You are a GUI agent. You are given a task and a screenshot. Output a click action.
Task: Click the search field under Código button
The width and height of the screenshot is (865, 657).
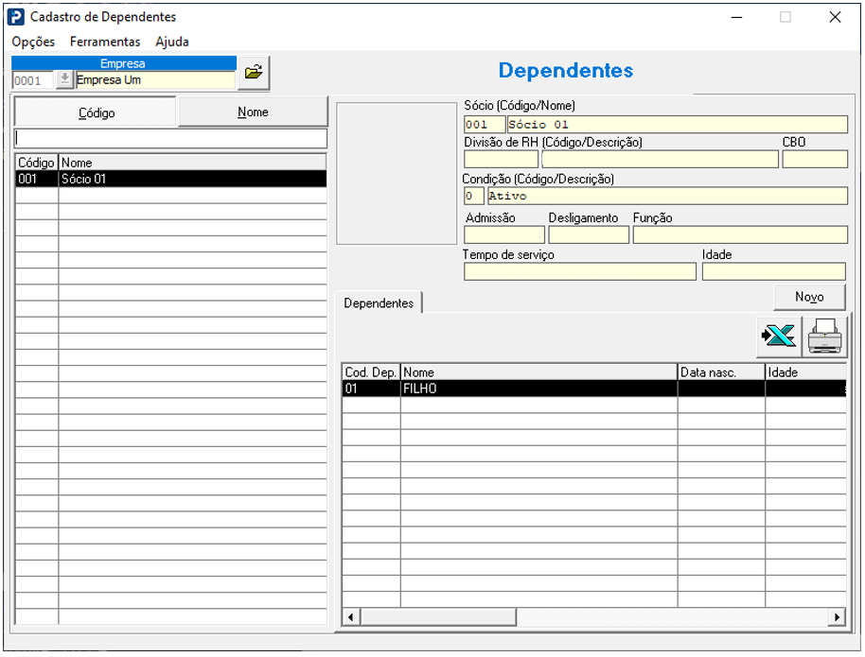171,139
